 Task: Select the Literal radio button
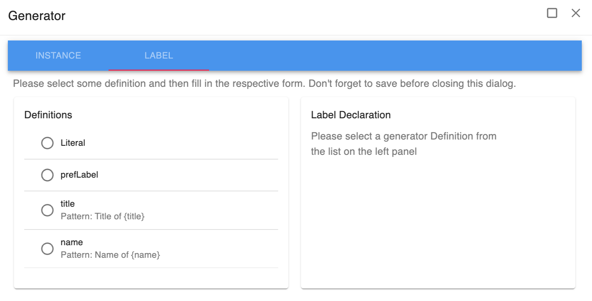(x=47, y=143)
